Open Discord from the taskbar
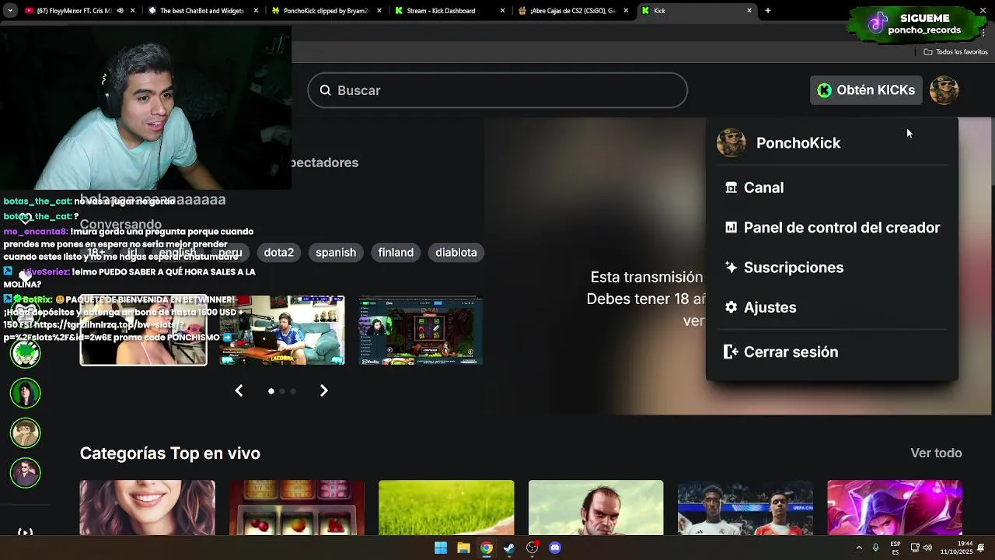 point(555,548)
